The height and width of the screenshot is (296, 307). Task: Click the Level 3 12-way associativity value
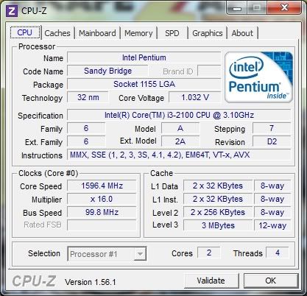tap(272, 225)
